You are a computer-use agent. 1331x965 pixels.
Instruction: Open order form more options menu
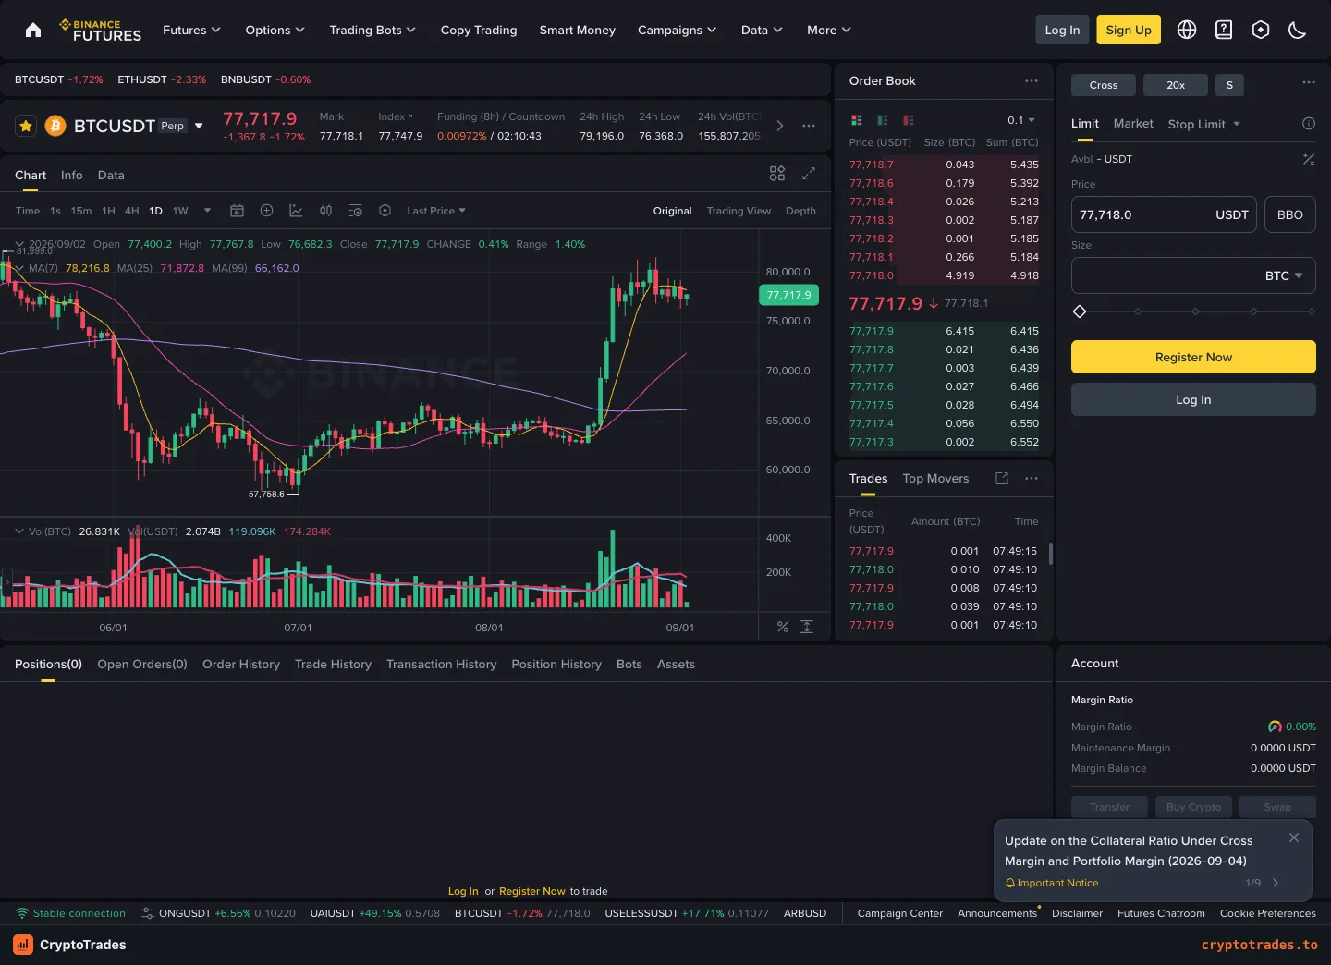[1309, 83]
